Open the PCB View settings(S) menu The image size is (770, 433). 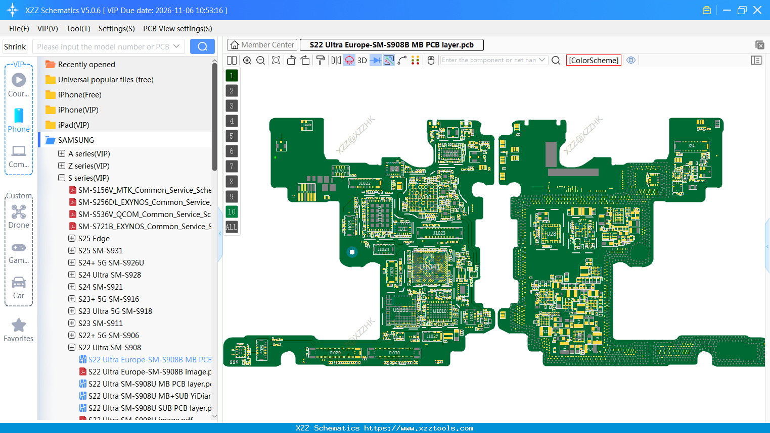click(177, 29)
